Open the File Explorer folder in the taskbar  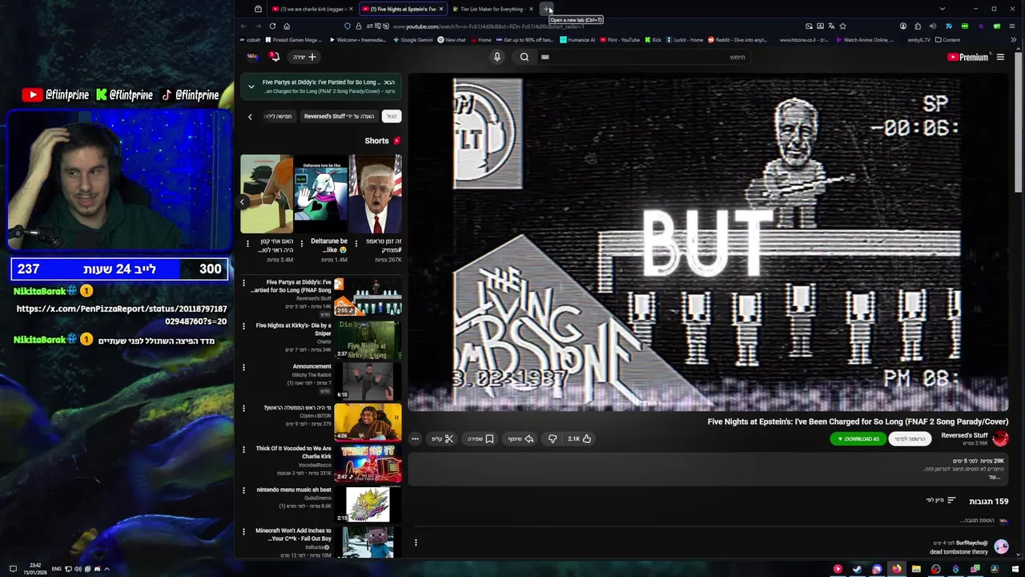(916, 569)
